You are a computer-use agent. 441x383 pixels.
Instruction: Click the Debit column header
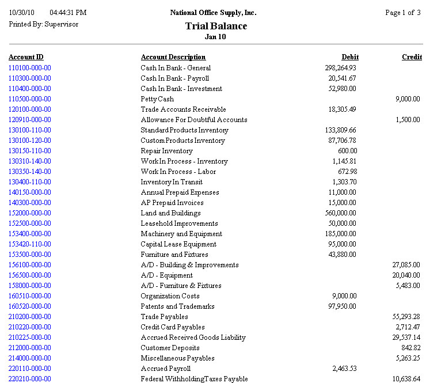[349, 57]
